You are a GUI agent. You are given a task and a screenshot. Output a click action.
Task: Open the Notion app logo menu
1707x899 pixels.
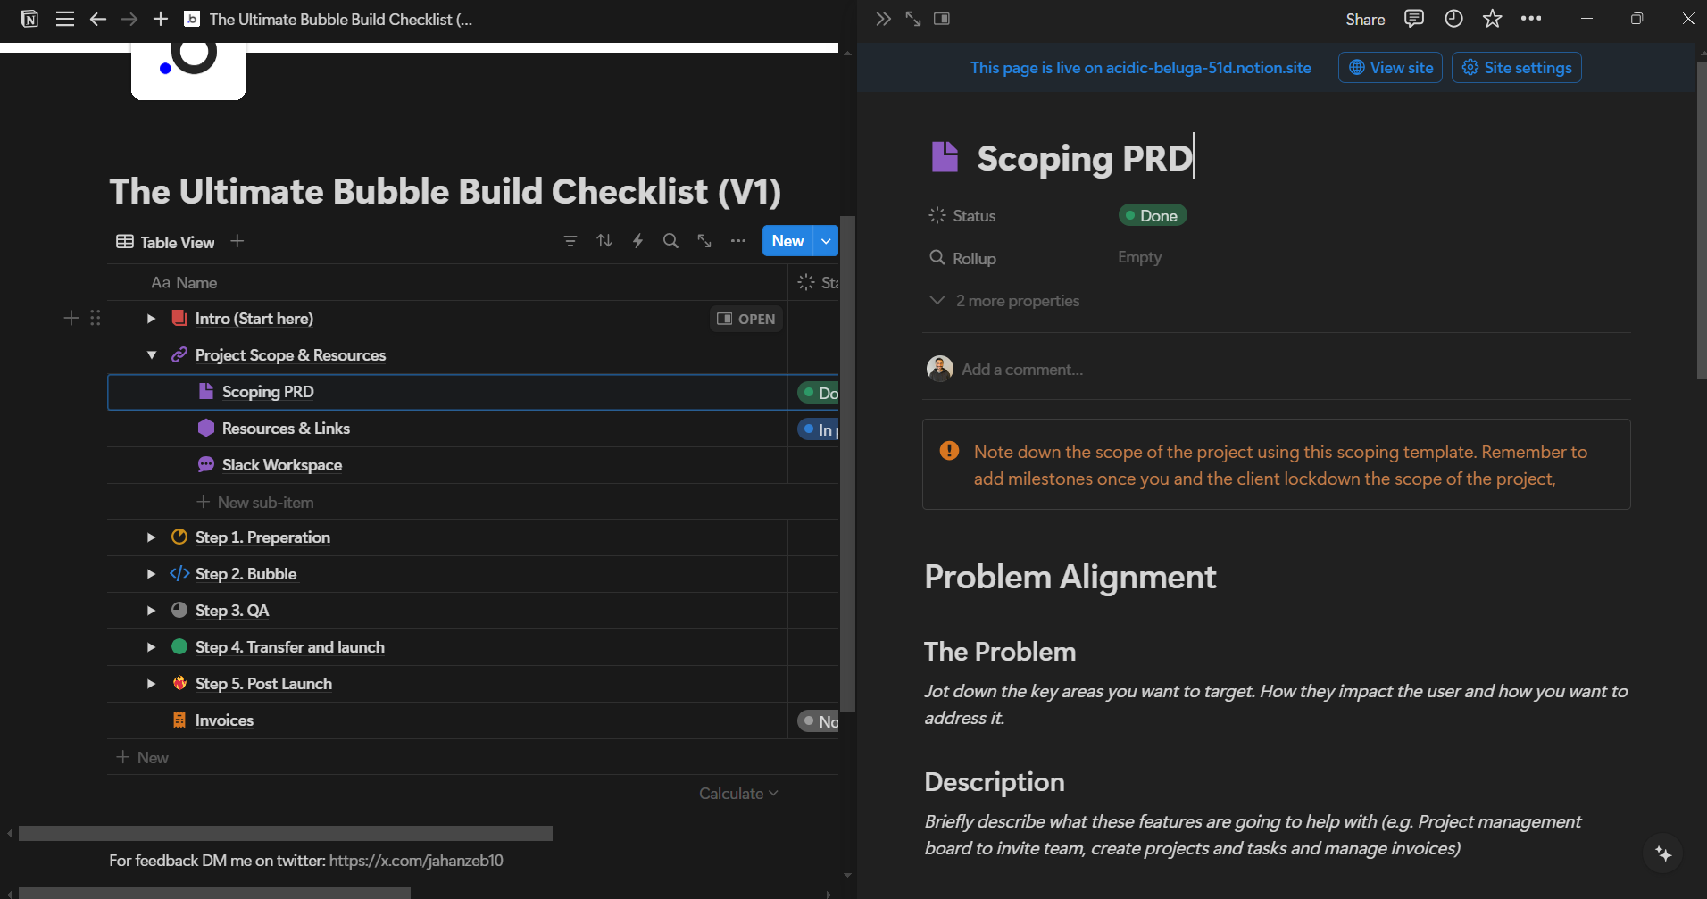point(29,19)
